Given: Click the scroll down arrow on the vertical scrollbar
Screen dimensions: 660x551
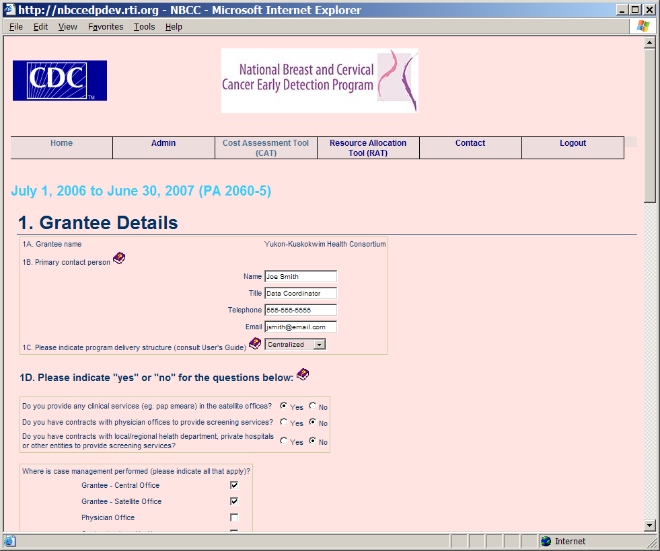Looking at the screenshot, I should tap(649, 525).
